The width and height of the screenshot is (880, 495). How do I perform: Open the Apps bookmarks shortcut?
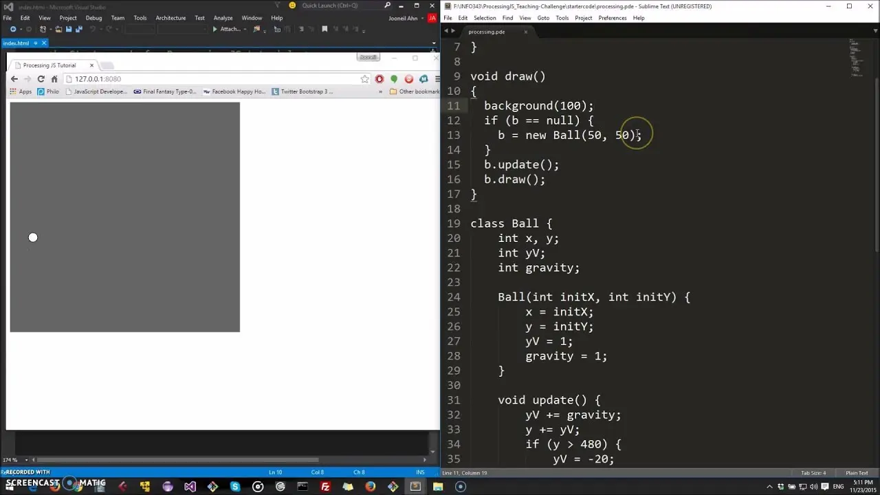(x=21, y=91)
